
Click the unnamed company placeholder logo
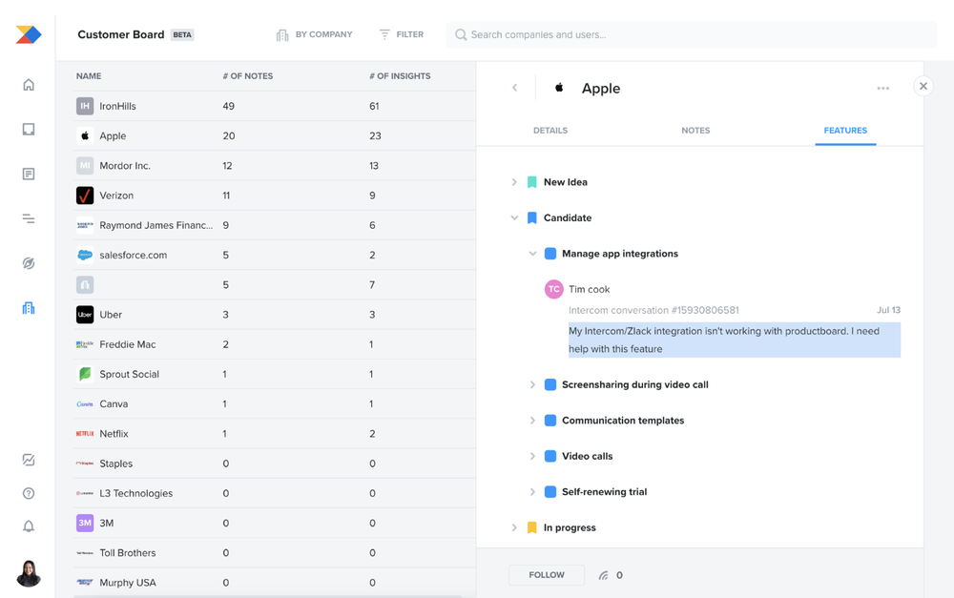[85, 285]
